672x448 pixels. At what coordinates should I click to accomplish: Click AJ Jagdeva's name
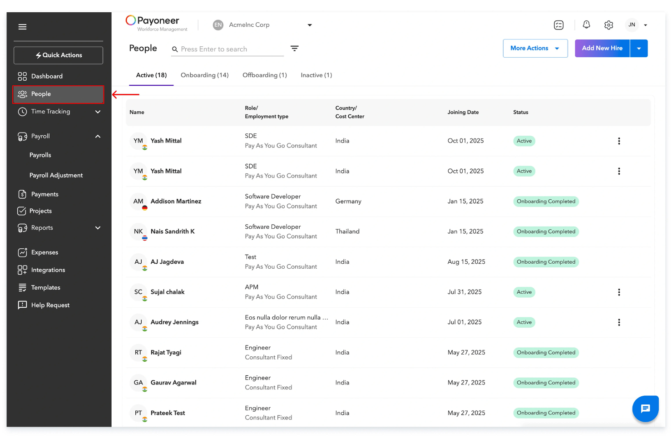tap(167, 262)
